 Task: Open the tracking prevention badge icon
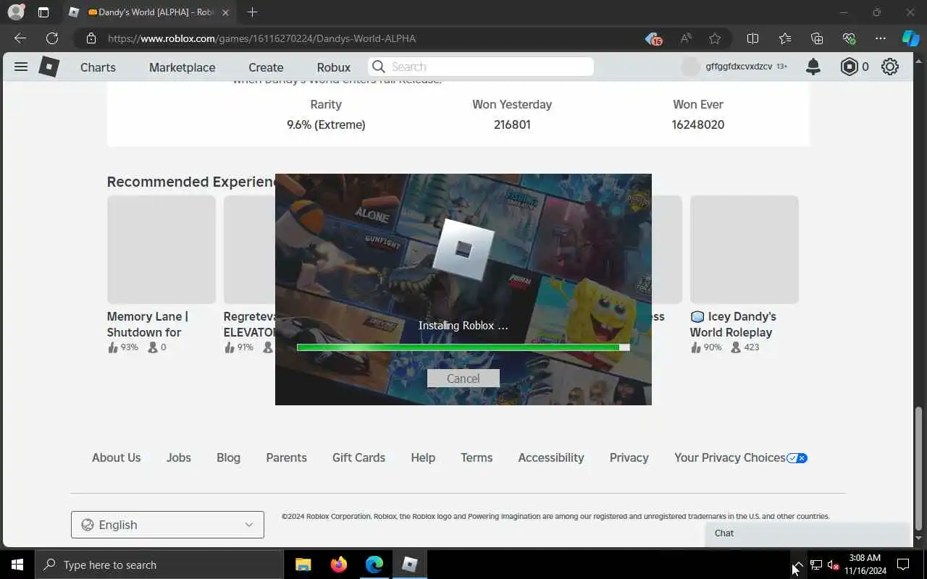tap(653, 38)
